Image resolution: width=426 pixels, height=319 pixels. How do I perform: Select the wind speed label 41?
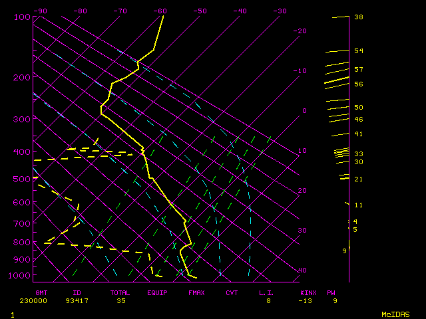(x=358, y=134)
